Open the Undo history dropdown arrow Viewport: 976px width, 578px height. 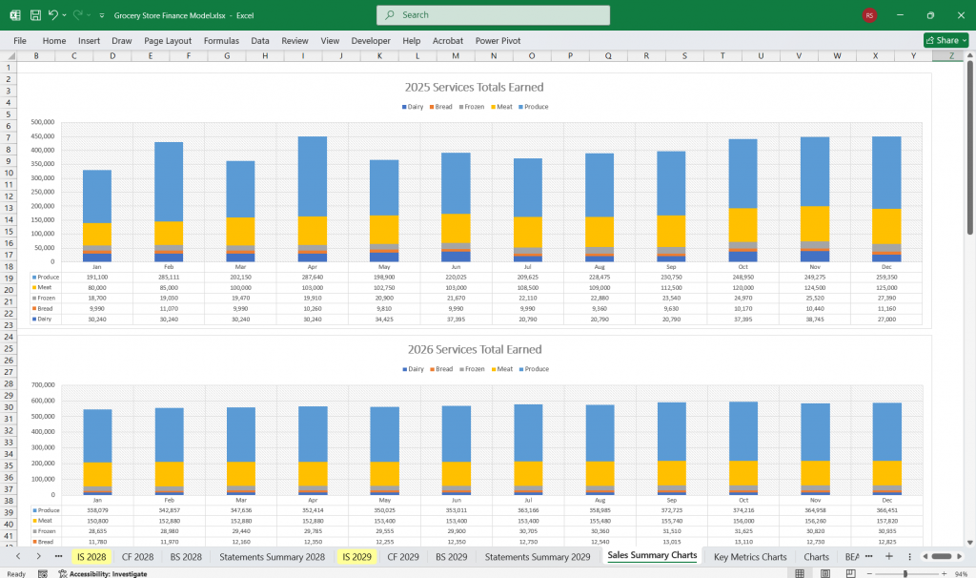65,15
